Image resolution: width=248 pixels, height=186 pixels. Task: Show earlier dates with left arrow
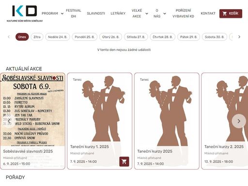pyautogui.click(x=9, y=37)
